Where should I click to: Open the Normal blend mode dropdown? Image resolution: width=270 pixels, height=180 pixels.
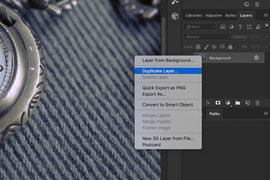[x=207, y=37]
